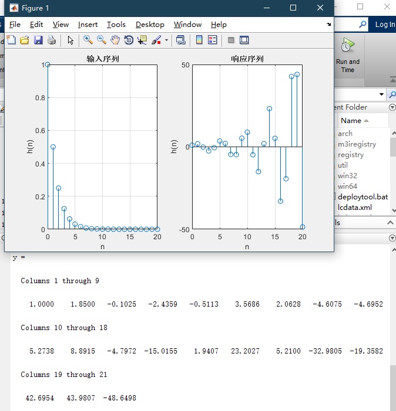Open the File menu in Figure 1
The image size is (396, 411).
point(15,25)
